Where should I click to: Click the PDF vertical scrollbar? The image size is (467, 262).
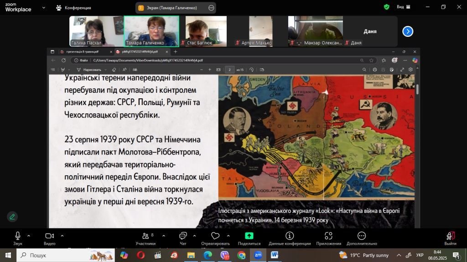[x=417, y=90]
